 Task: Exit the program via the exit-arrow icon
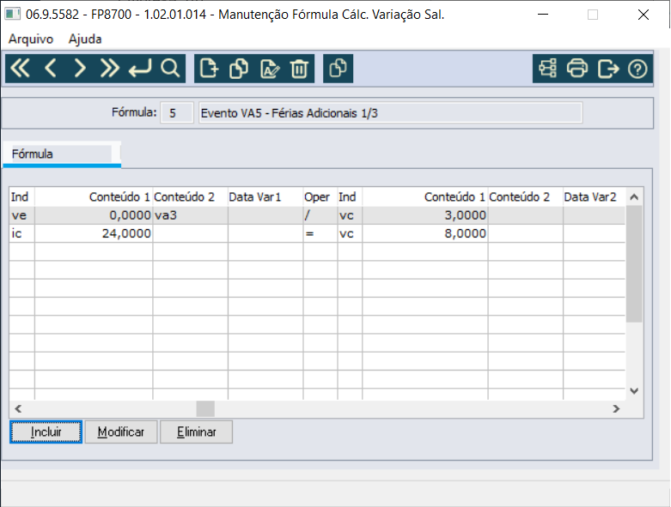point(608,69)
